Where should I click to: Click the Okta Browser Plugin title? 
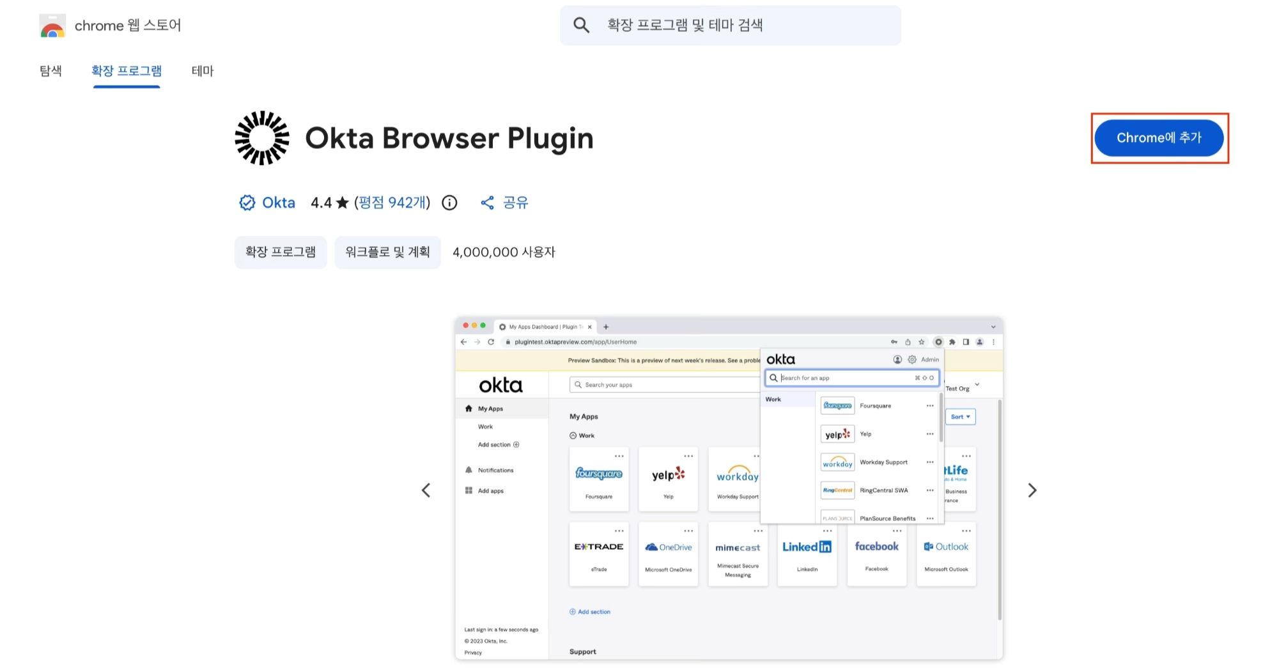(x=449, y=138)
